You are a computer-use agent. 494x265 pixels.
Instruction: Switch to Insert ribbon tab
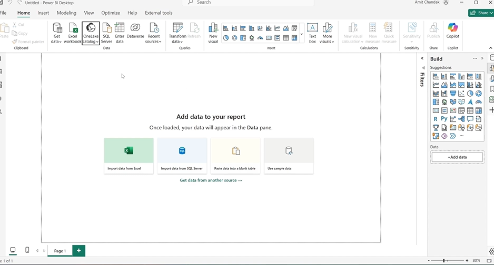point(43,13)
